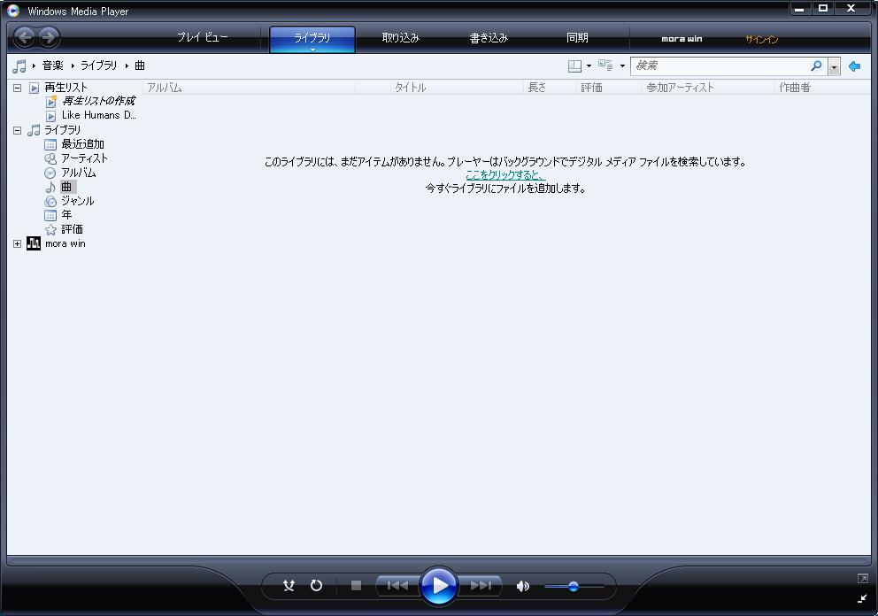Image resolution: width=878 pixels, height=616 pixels.
Task: Open the layout options dropdown arrow
Action: point(589,66)
